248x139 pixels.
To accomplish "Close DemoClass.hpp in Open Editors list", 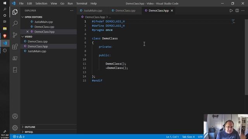I will 28,32.
